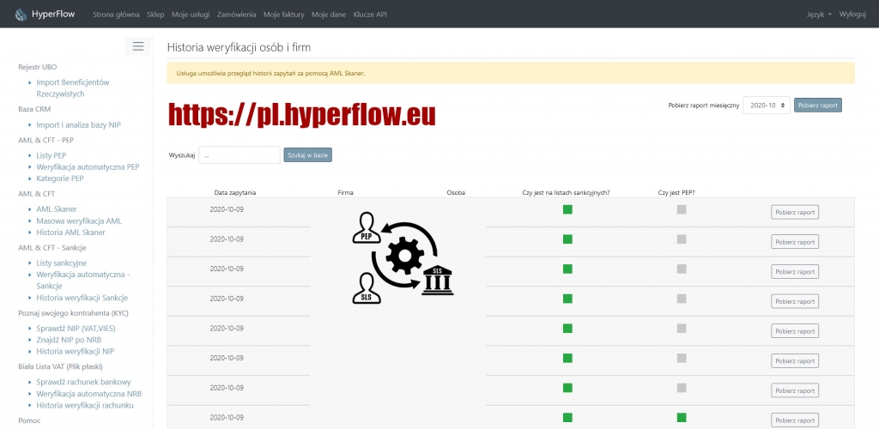Click the Pomoc sidebar heading
The height and width of the screenshot is (429, 879).
[x=30, y=420]
